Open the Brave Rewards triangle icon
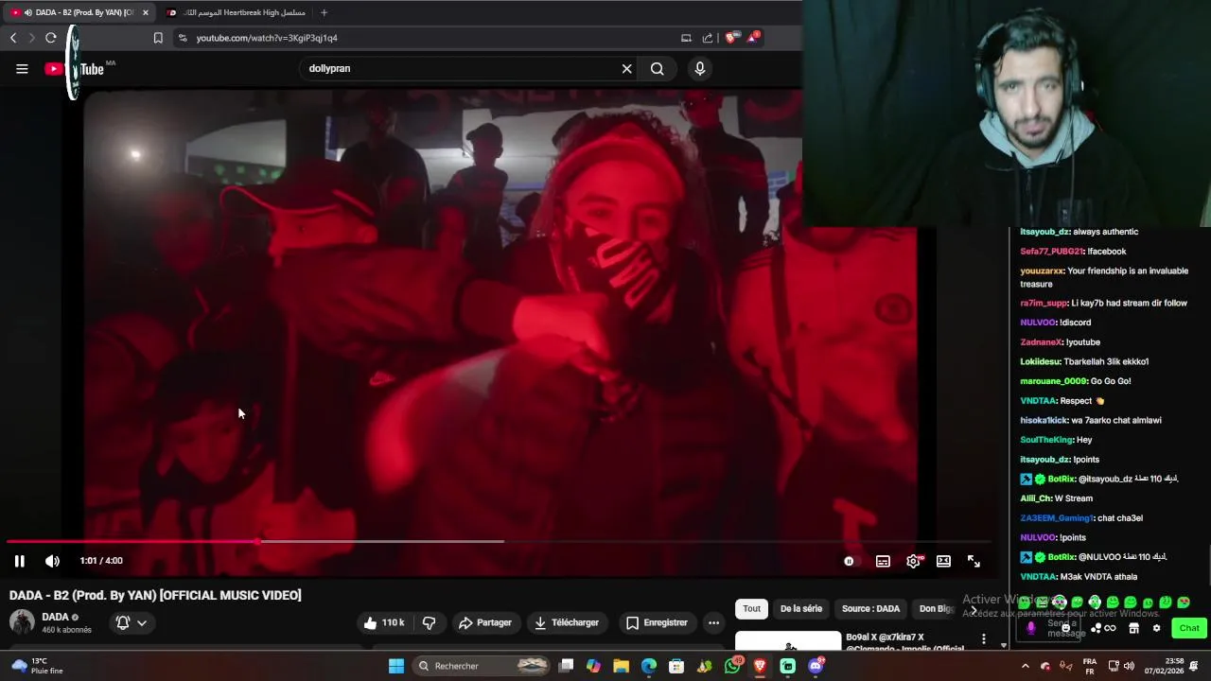The image size is (1211, 681). pos(753,38)
